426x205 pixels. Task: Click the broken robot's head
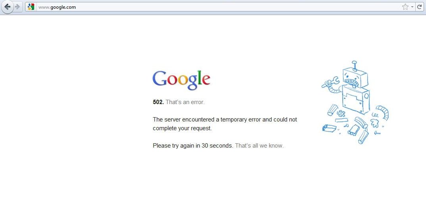point(356,77)
